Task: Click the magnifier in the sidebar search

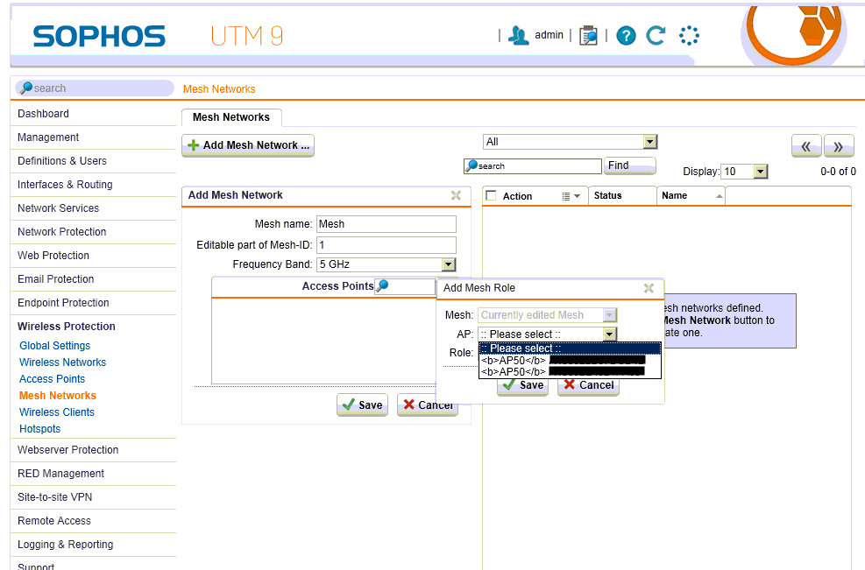Action: tap(26, 87)
